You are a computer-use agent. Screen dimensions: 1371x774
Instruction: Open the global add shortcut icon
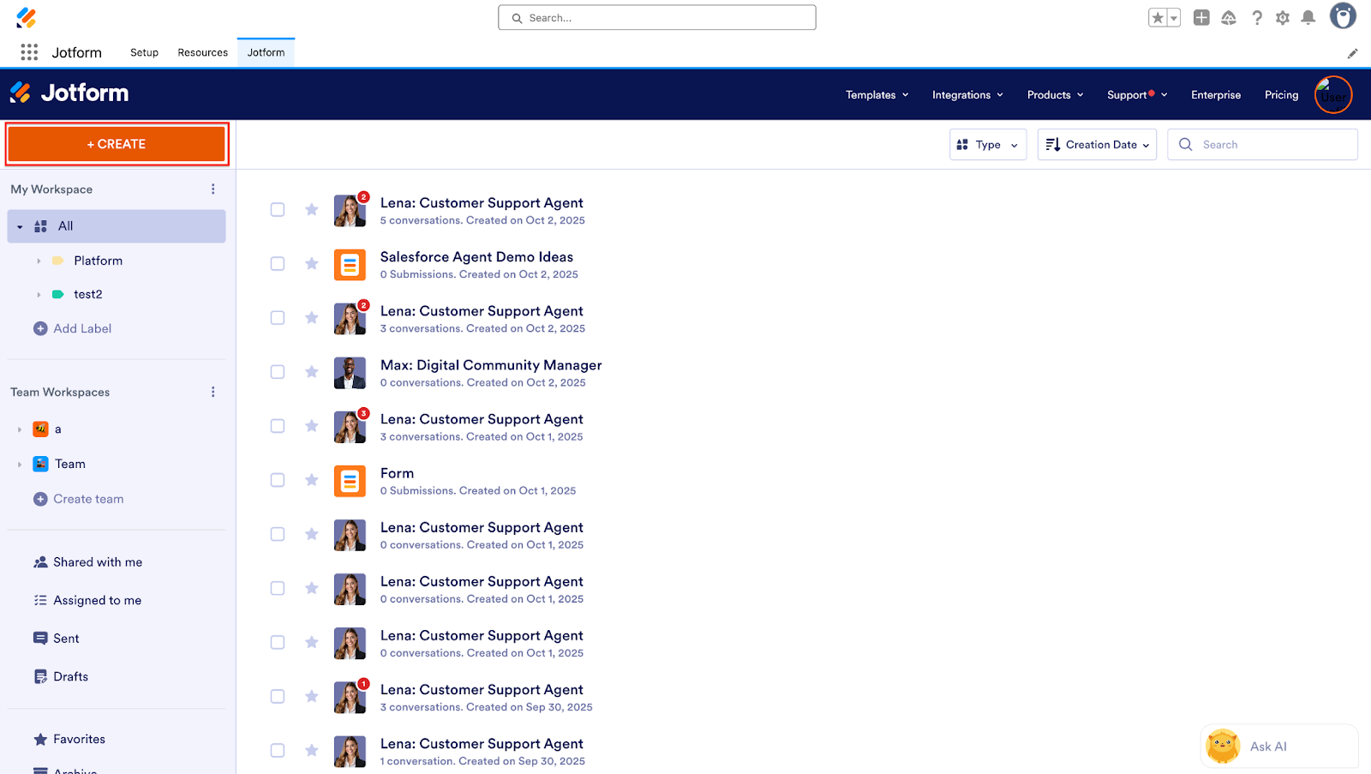pos(1202,17)
